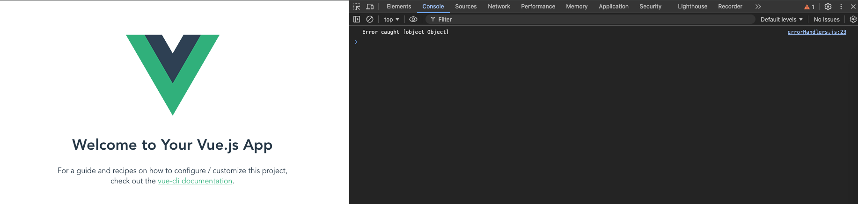Switch to the Network tab
Image resolution: width=858 pixels, height=204 pixels.
tap(499, 7)
